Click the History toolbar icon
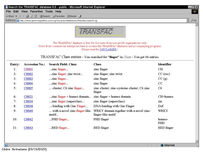Screen dimensions: 203x152 (80, 16)
